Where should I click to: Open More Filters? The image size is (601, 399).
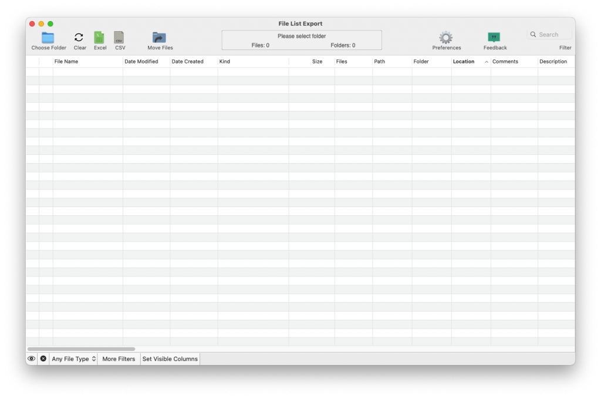[119, 359]
